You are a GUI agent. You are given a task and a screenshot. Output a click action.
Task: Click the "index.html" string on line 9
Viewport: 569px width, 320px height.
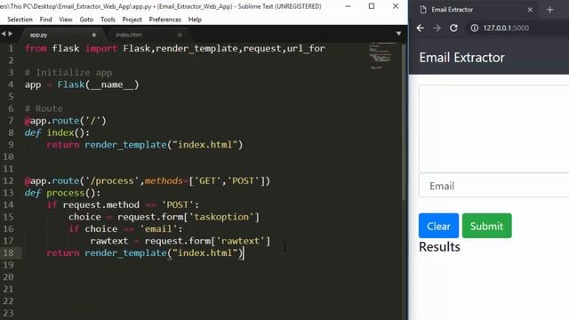click(x=205, y=145)
